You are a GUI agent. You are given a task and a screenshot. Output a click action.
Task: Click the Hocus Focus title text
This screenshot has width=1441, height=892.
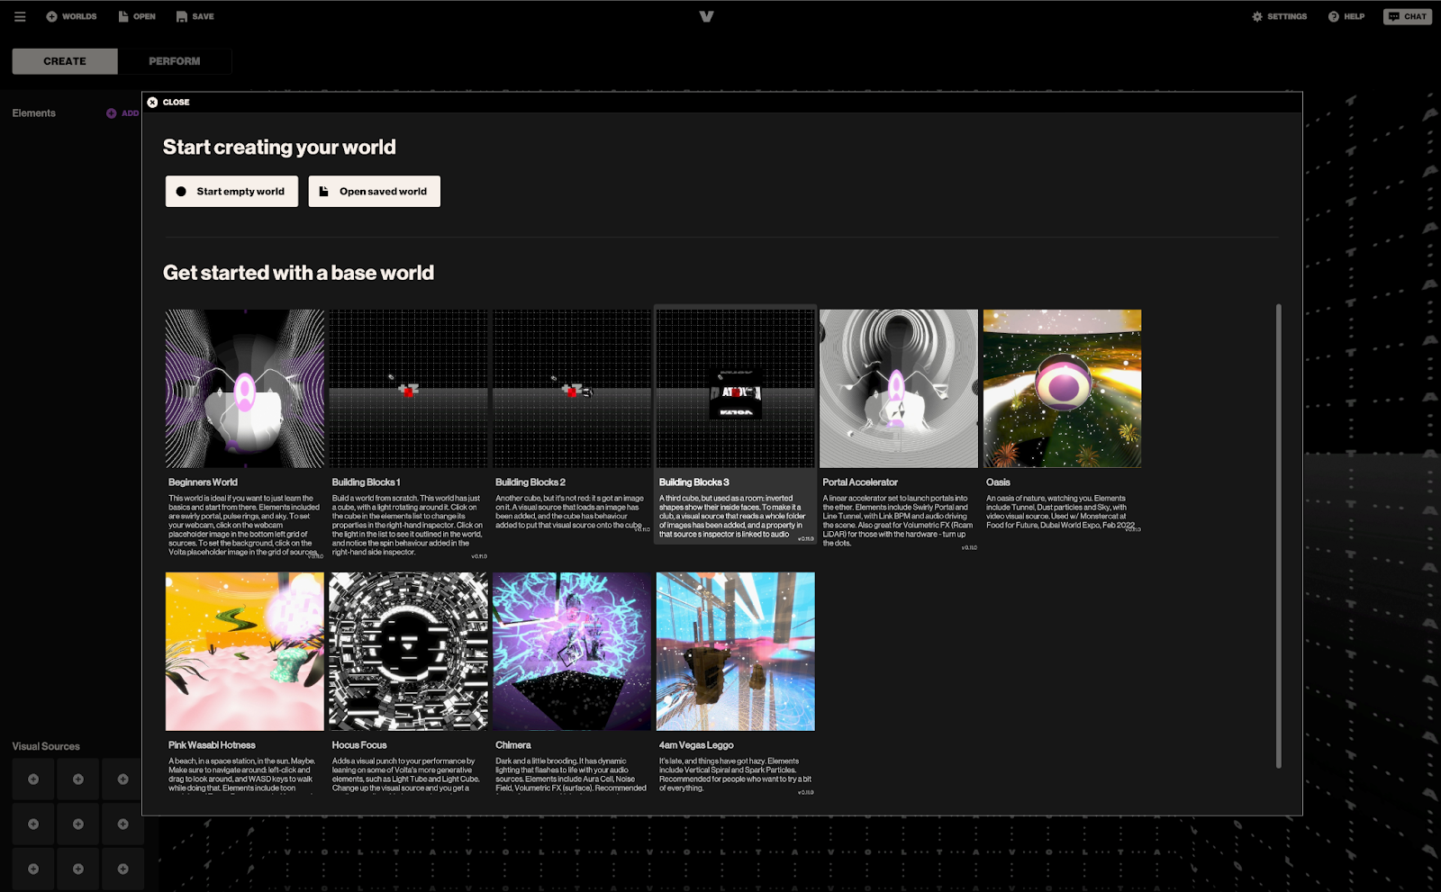coord(359,745)
